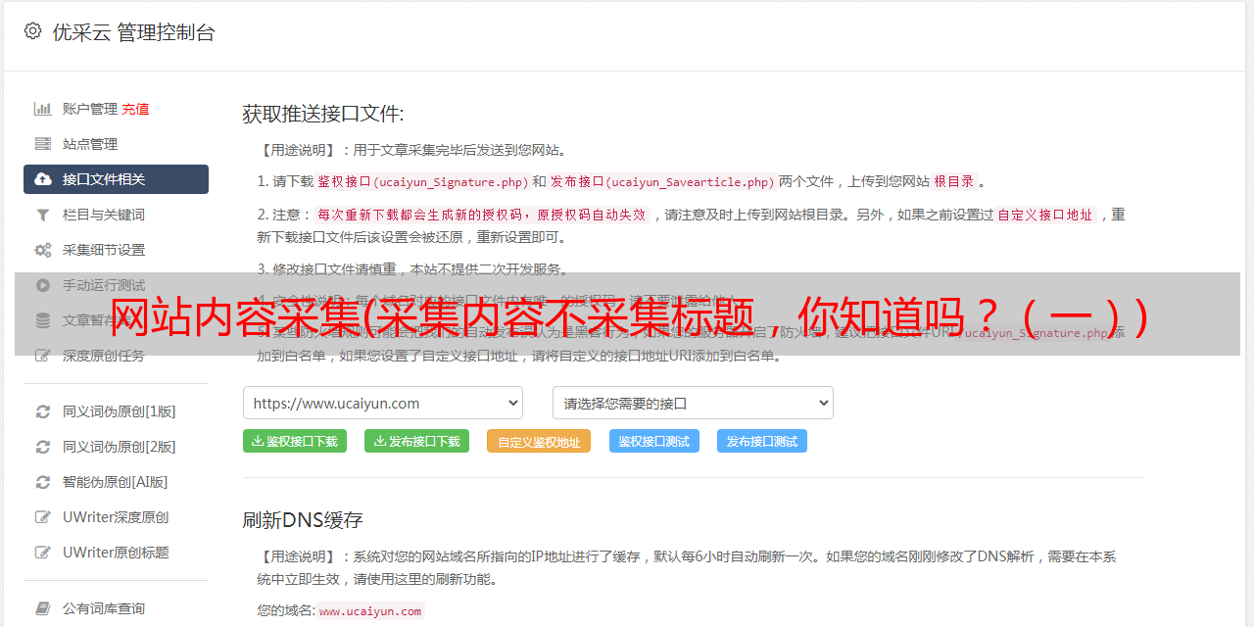Open 公有词库查询 in sidebar

[x=116, y=608]
